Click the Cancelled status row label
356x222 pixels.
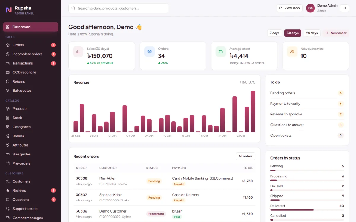tap(278, 215)
